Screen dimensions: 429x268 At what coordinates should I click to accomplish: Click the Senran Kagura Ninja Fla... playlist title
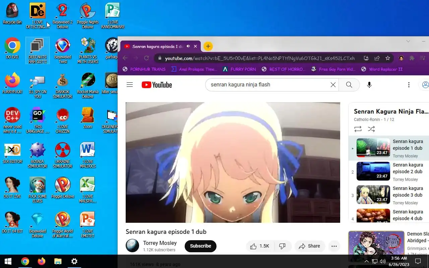click(x=391, y=111)
